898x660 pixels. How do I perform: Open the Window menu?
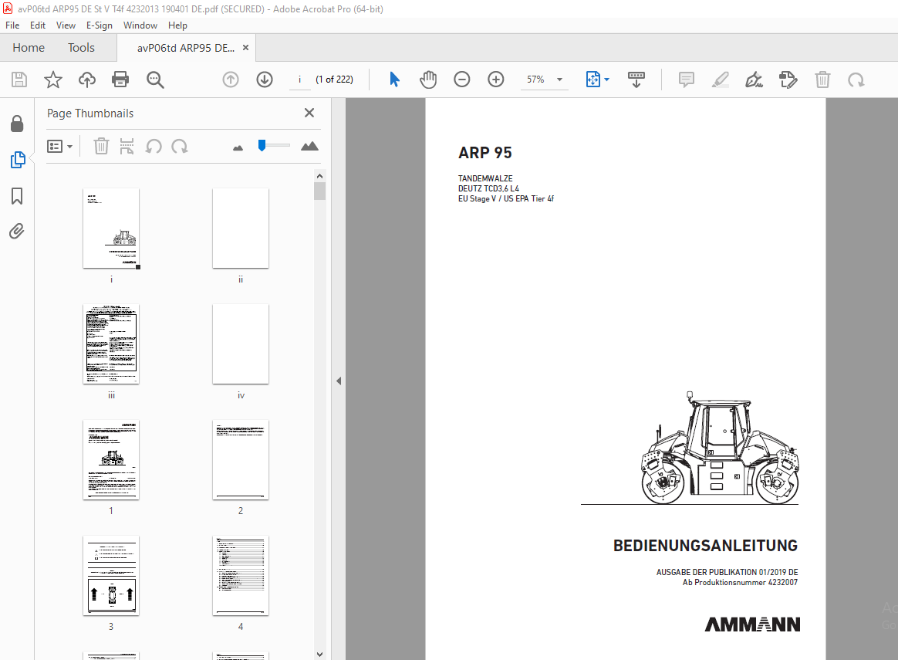click(140, 25)
